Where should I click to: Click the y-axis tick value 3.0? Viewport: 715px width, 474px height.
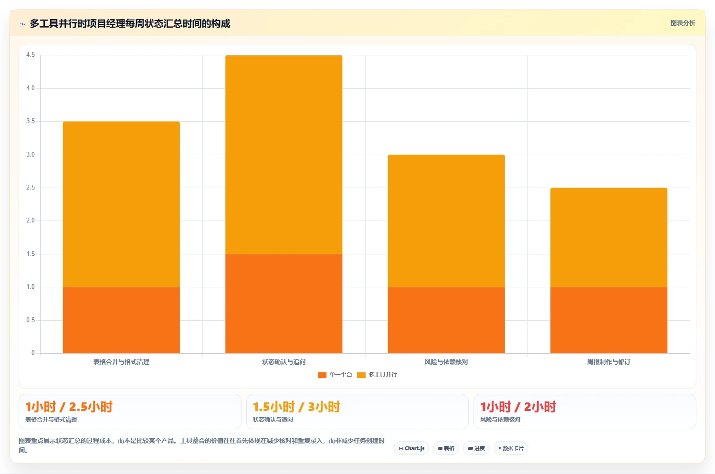coord(31,155)
